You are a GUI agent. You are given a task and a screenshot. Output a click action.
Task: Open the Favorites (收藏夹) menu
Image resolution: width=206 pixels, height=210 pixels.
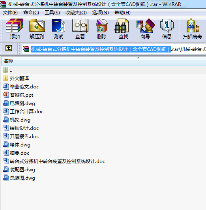[x=76, y=13]
